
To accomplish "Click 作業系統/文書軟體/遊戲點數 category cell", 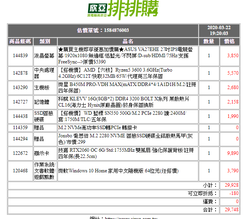I will coord(45,171).
